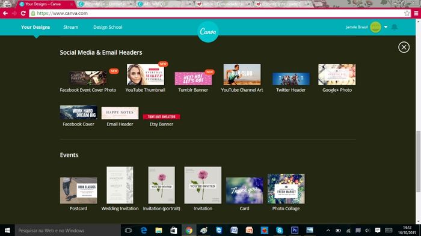Click the Chrome taskbar icon
This screenshot has height=236, width=421.
click(189, 231)
